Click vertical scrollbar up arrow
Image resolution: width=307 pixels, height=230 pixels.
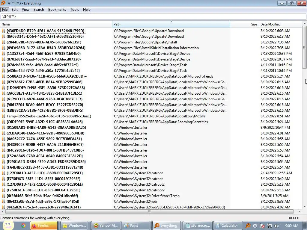point(305,23)
